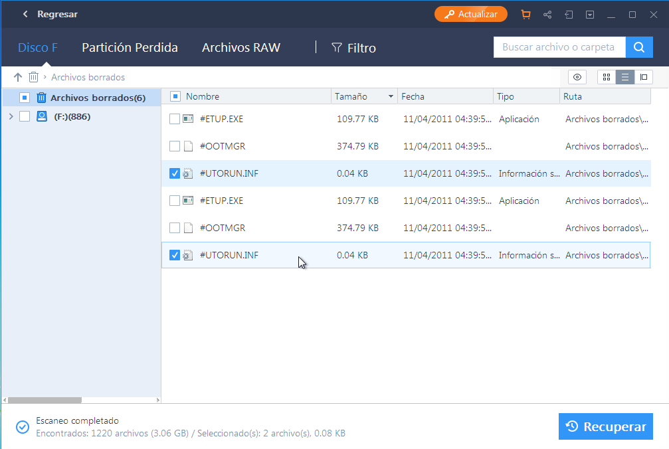Viewport: 669px width, 449px height.
Task: Toggle the select-all checkbox beside Nombre
Action: (175, 97)
